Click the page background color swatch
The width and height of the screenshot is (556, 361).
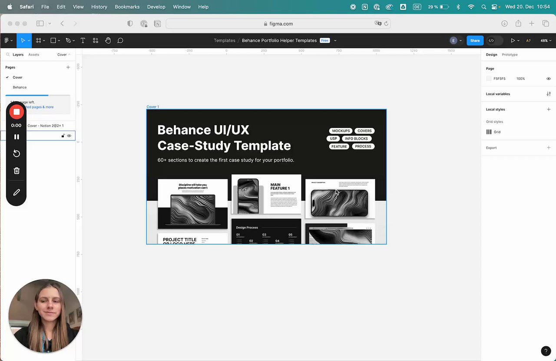(x=489, y=79)
